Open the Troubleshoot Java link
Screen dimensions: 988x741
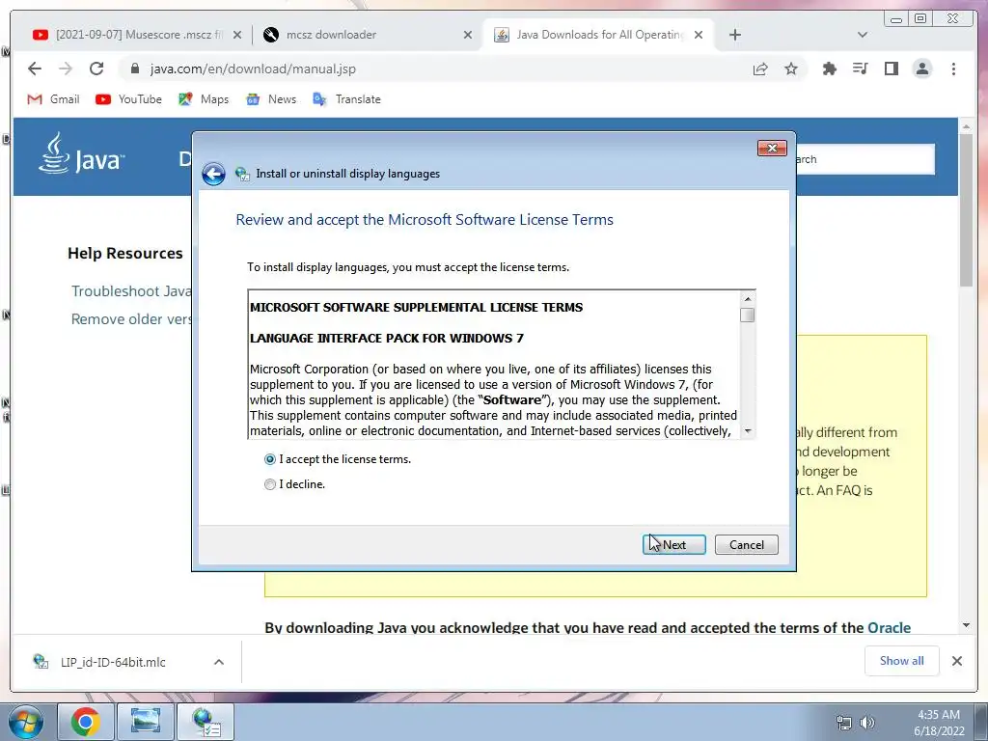[130, 291]
